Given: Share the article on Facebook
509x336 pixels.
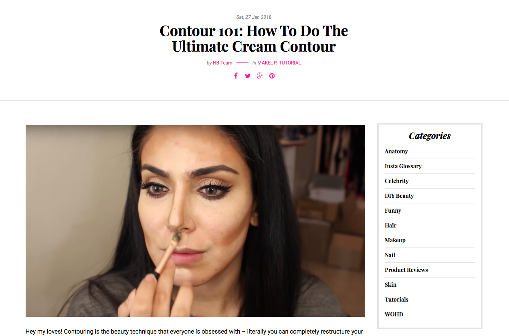Looking at the screenshot, I should [236, 76].
